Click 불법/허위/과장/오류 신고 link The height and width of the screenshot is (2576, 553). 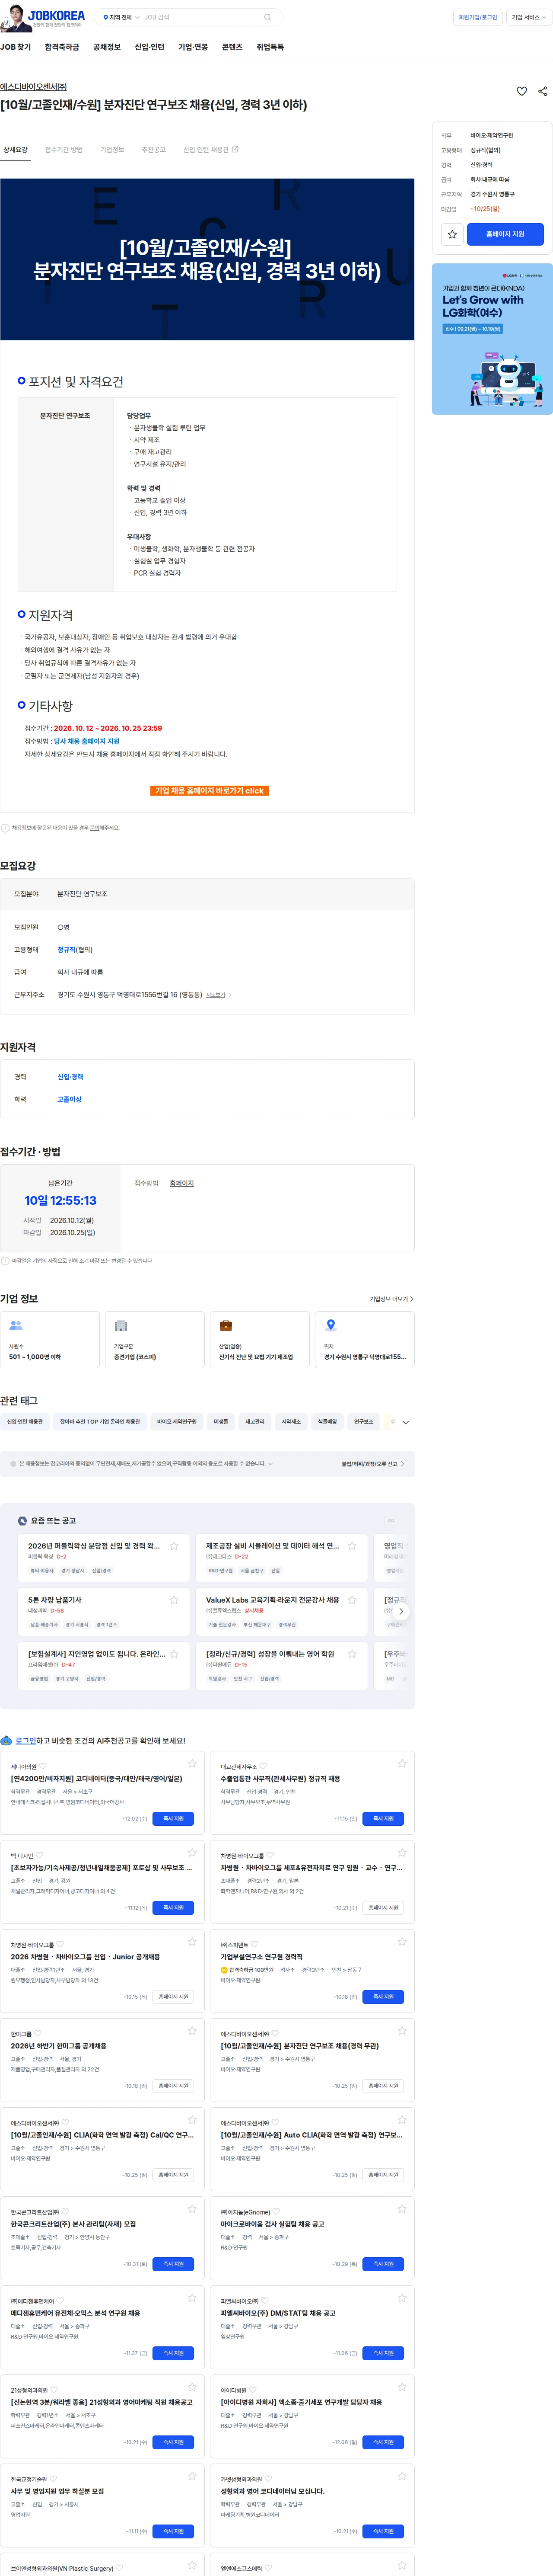372,1464
